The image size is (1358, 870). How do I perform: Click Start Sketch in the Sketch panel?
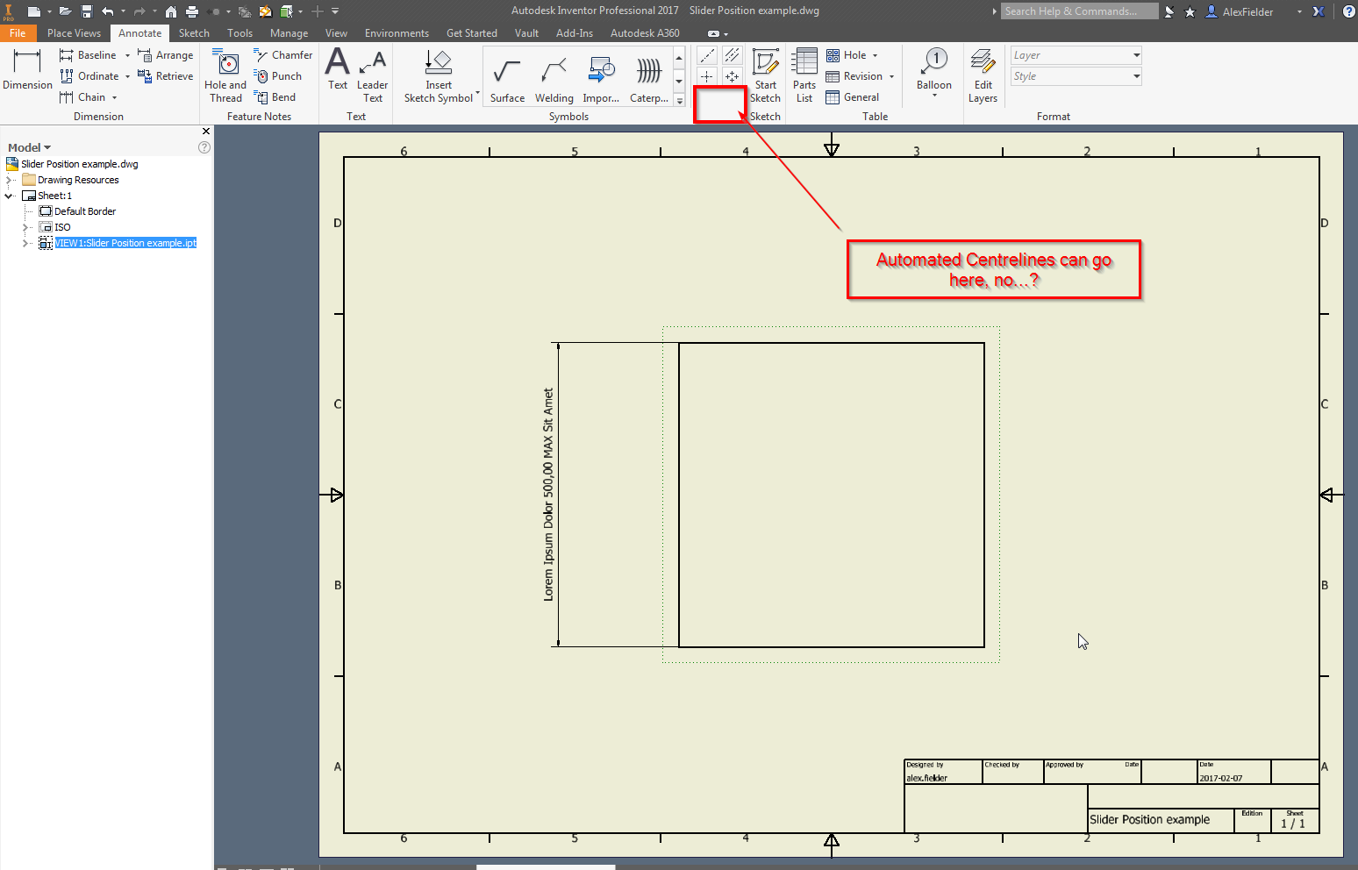(x=765, y=75)
